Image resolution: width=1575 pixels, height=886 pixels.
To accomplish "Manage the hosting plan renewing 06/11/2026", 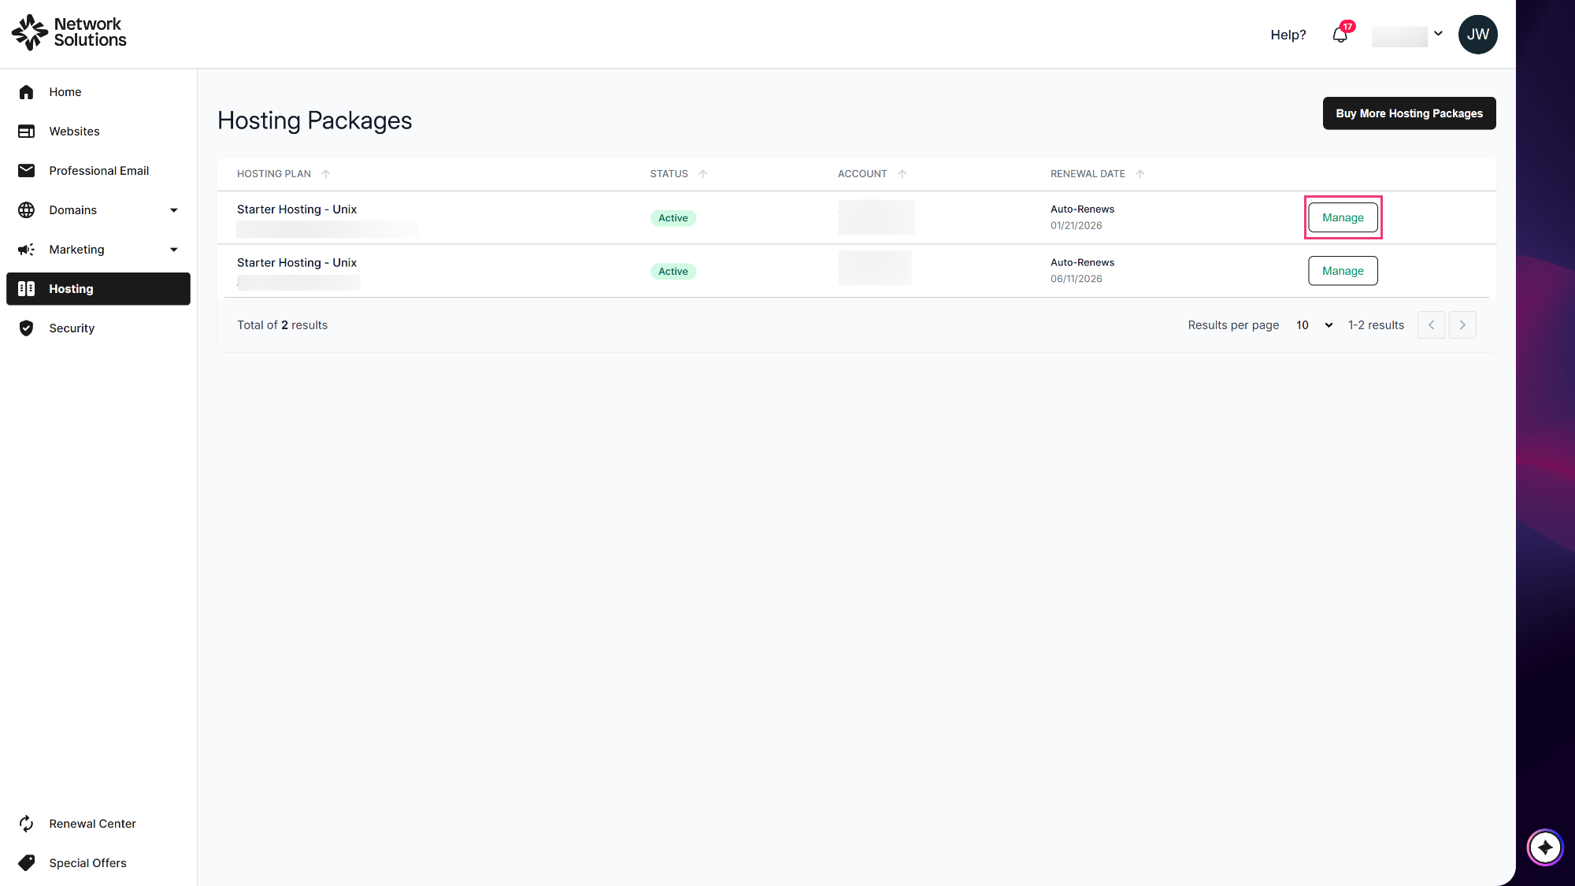I will click(x=1343, y=271).
